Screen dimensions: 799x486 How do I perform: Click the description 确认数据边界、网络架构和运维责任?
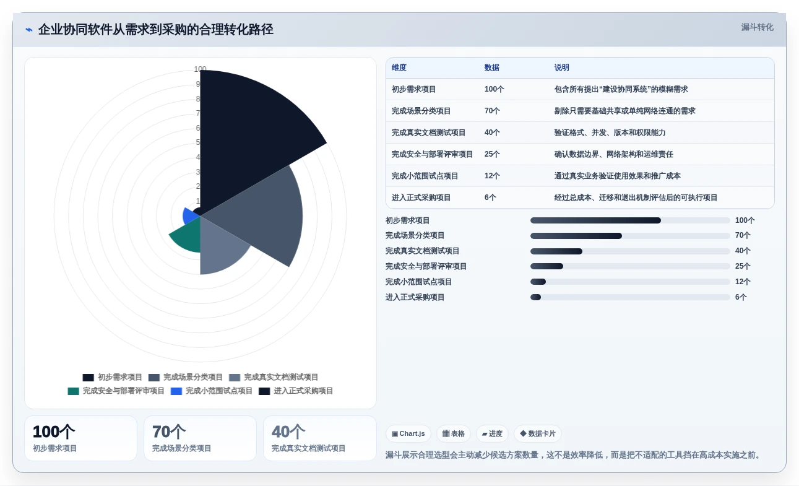[x=614, y=154]
